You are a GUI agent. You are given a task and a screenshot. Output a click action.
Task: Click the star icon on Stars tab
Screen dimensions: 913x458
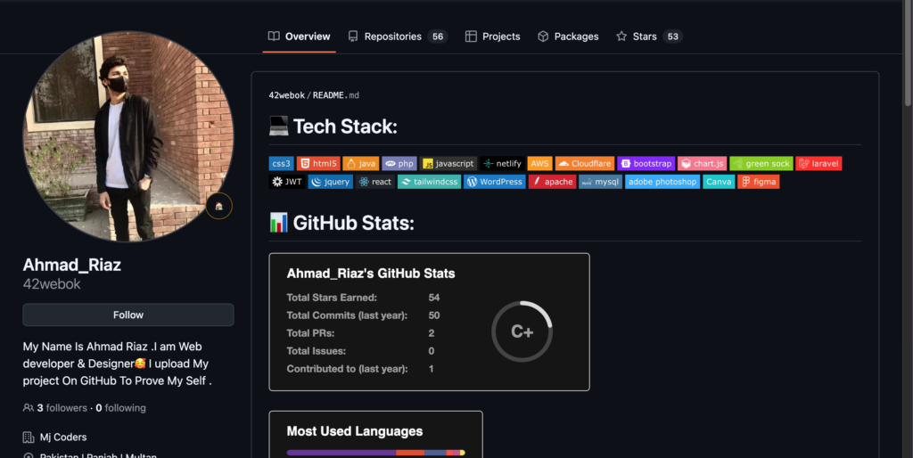point(621,37)
